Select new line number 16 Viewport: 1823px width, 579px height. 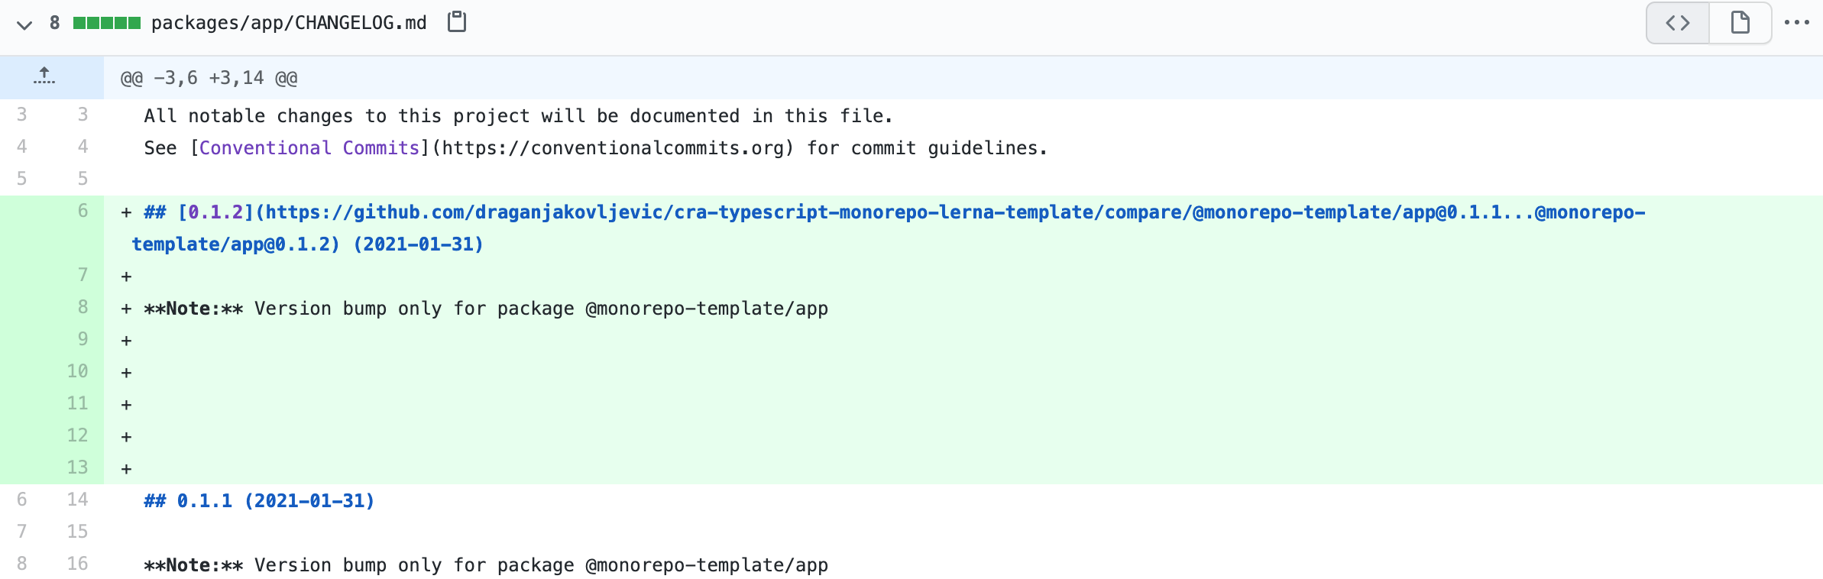[77, 564]
